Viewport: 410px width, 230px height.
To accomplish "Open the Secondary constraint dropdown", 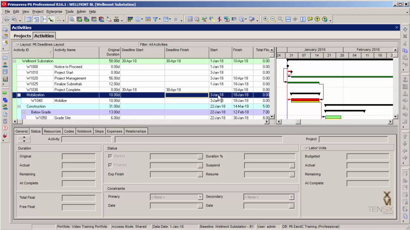I will click(291, 197).
